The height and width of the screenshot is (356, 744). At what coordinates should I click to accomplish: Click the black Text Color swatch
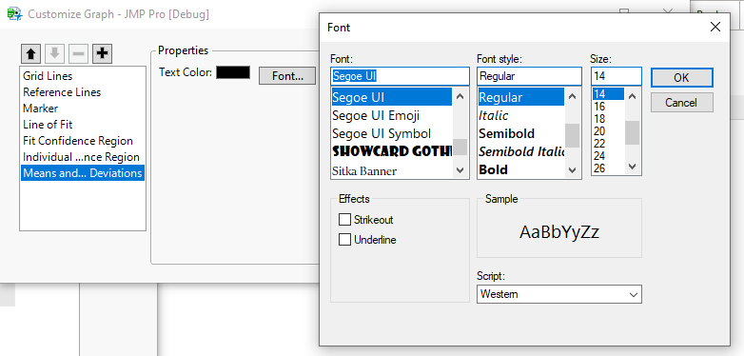pyautogui.click(x=233, y=72)
